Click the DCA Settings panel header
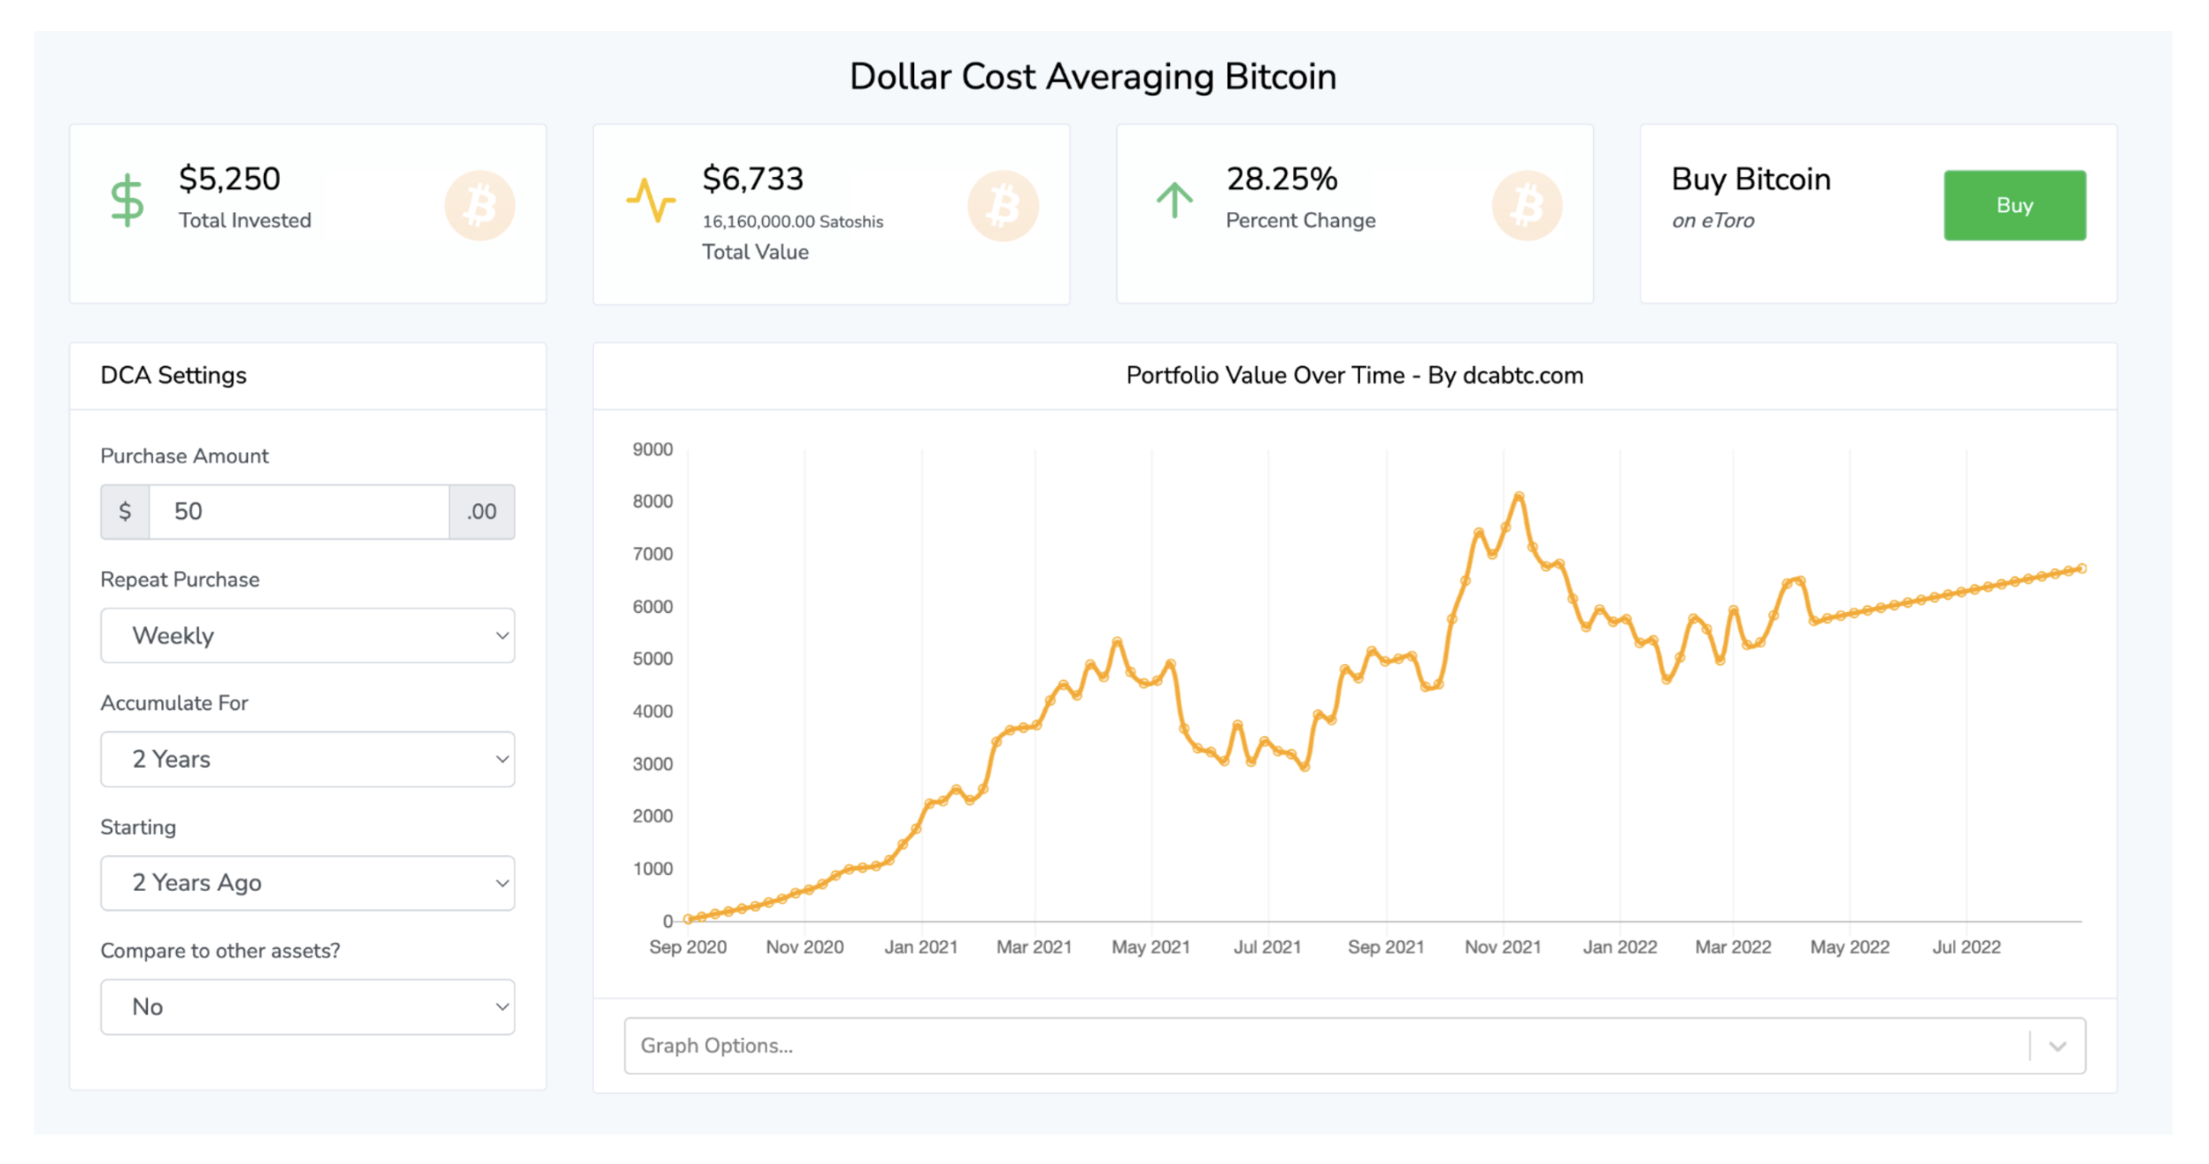The height and width of the screenshot is (1164, 2209). (x=173, y=375)
